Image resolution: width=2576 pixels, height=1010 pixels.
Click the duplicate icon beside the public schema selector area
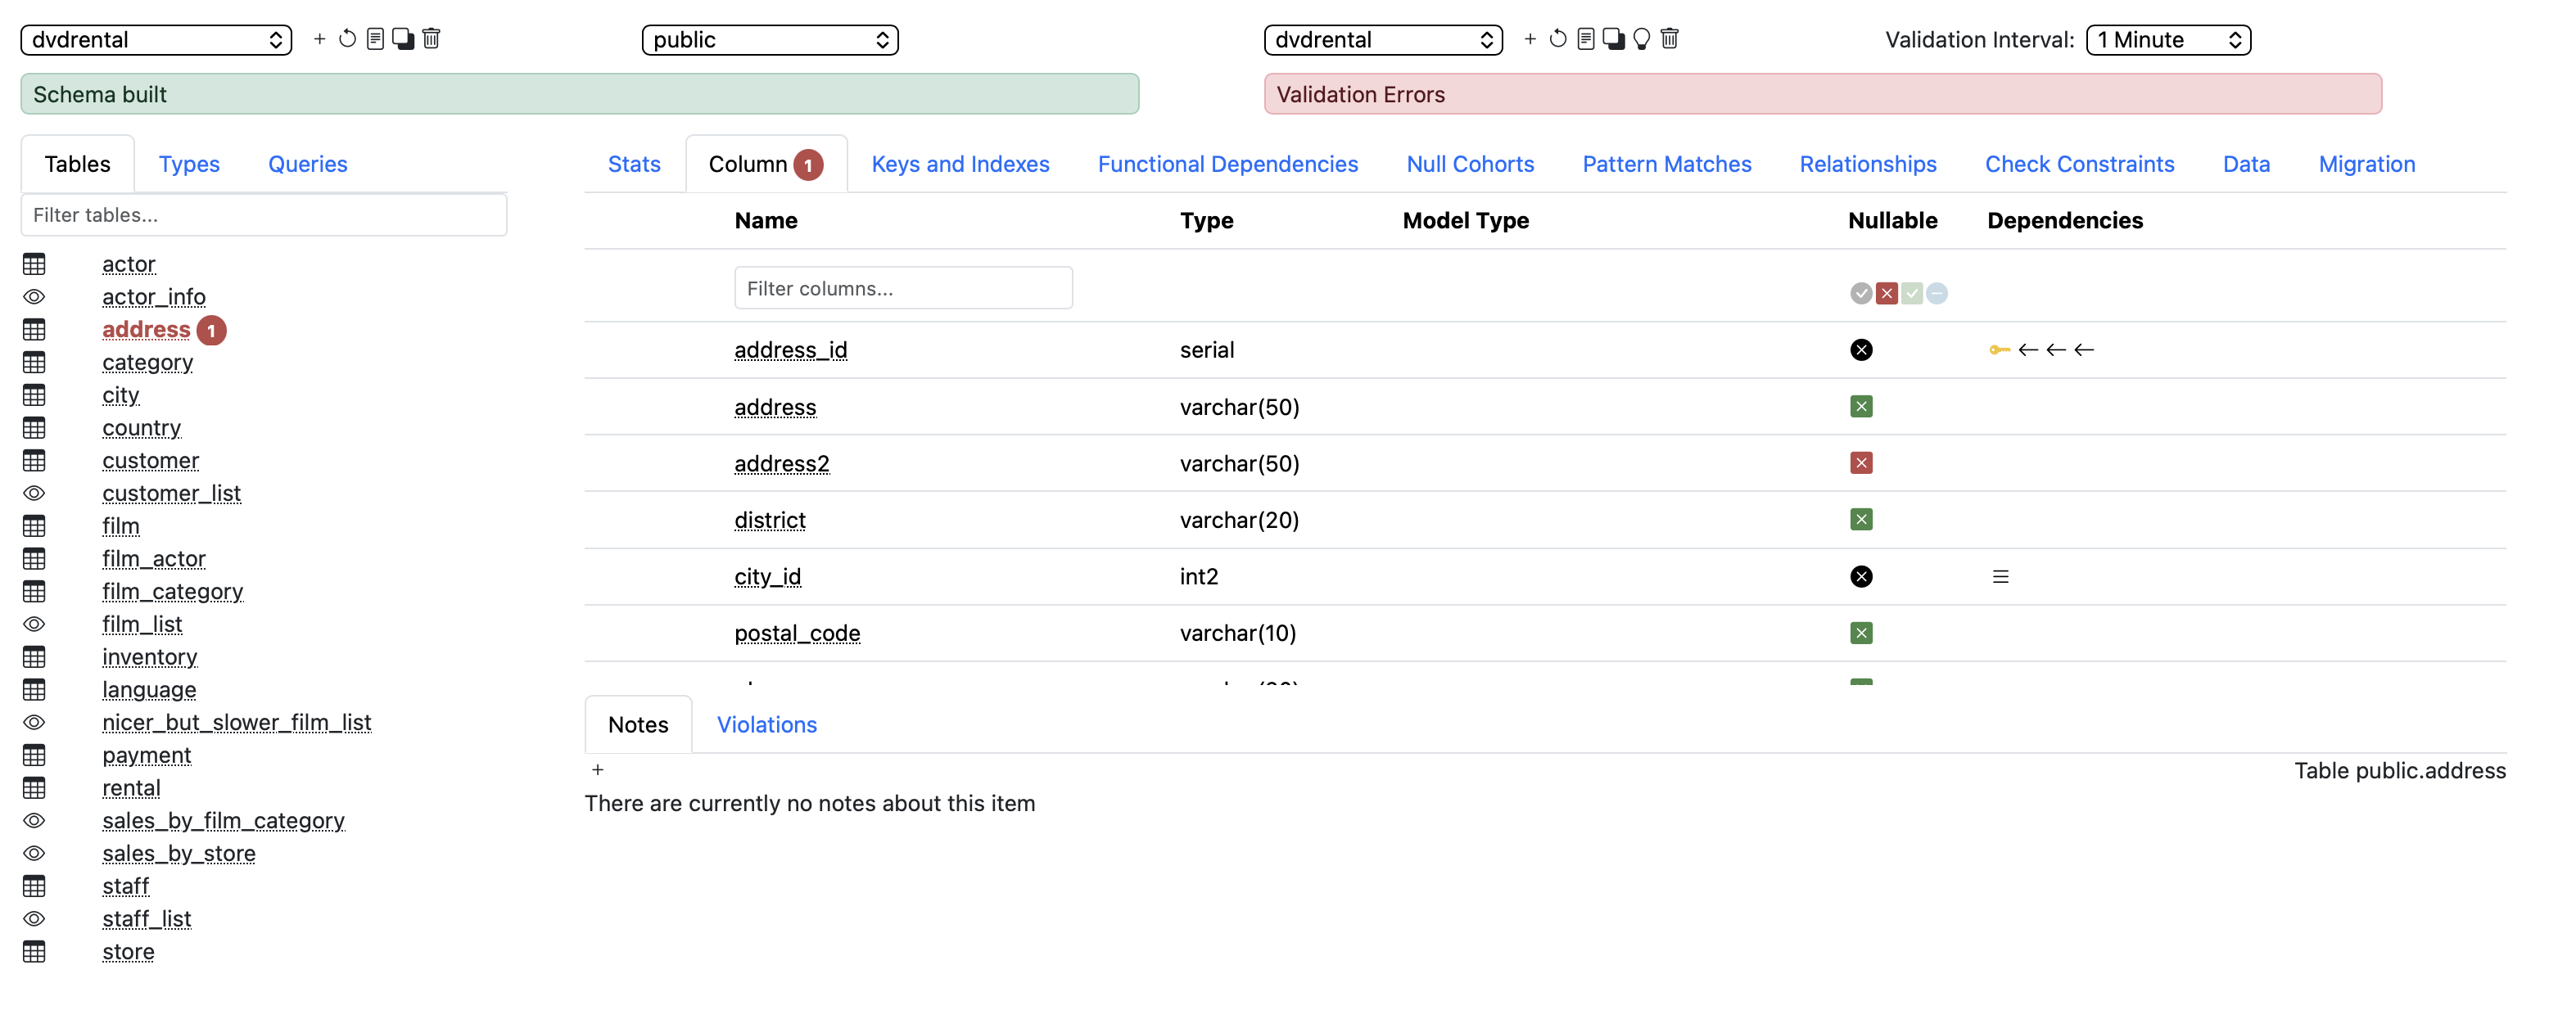pos(404,39)
